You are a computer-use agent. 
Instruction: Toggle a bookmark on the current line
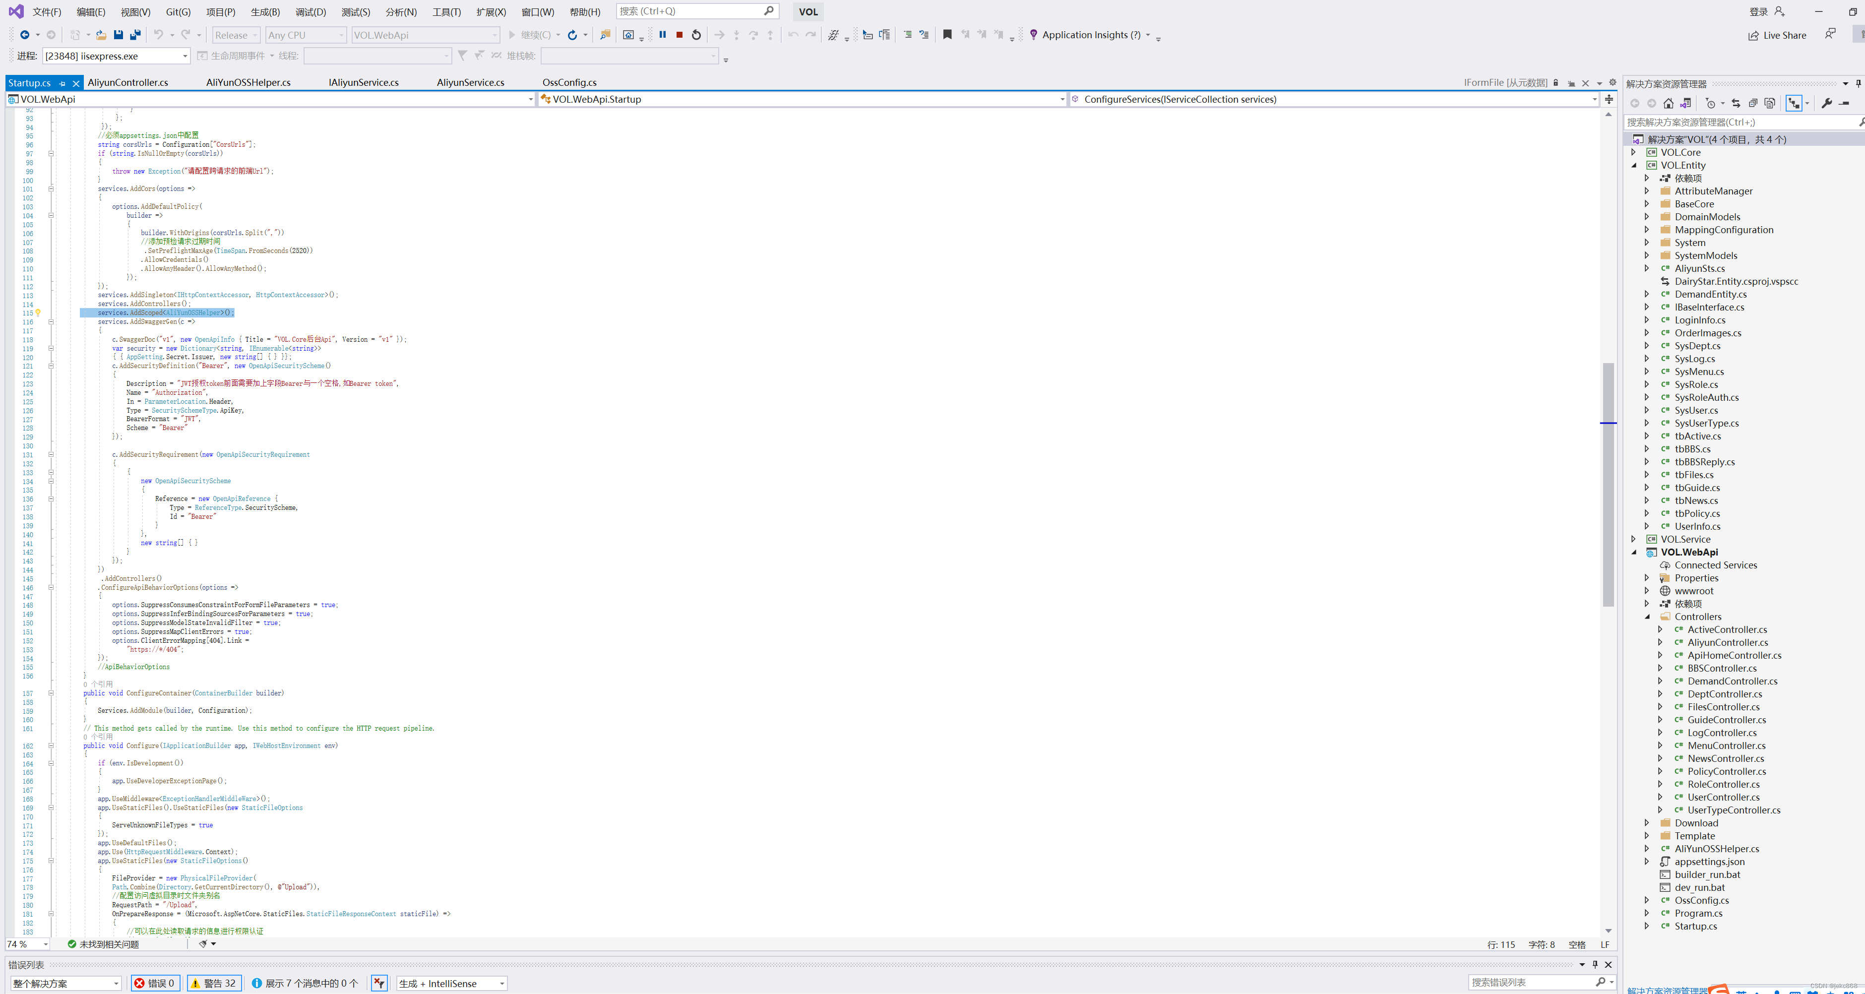click(x=947, y=34)
